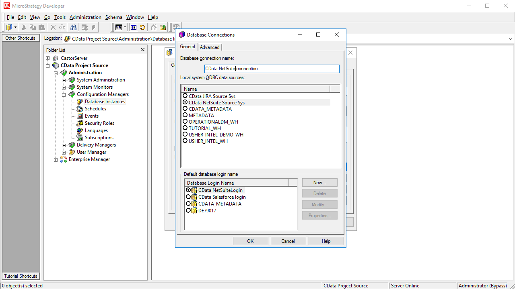Click the Paste toolbar icon
The image size is (515, 289).
click(41, 27)
